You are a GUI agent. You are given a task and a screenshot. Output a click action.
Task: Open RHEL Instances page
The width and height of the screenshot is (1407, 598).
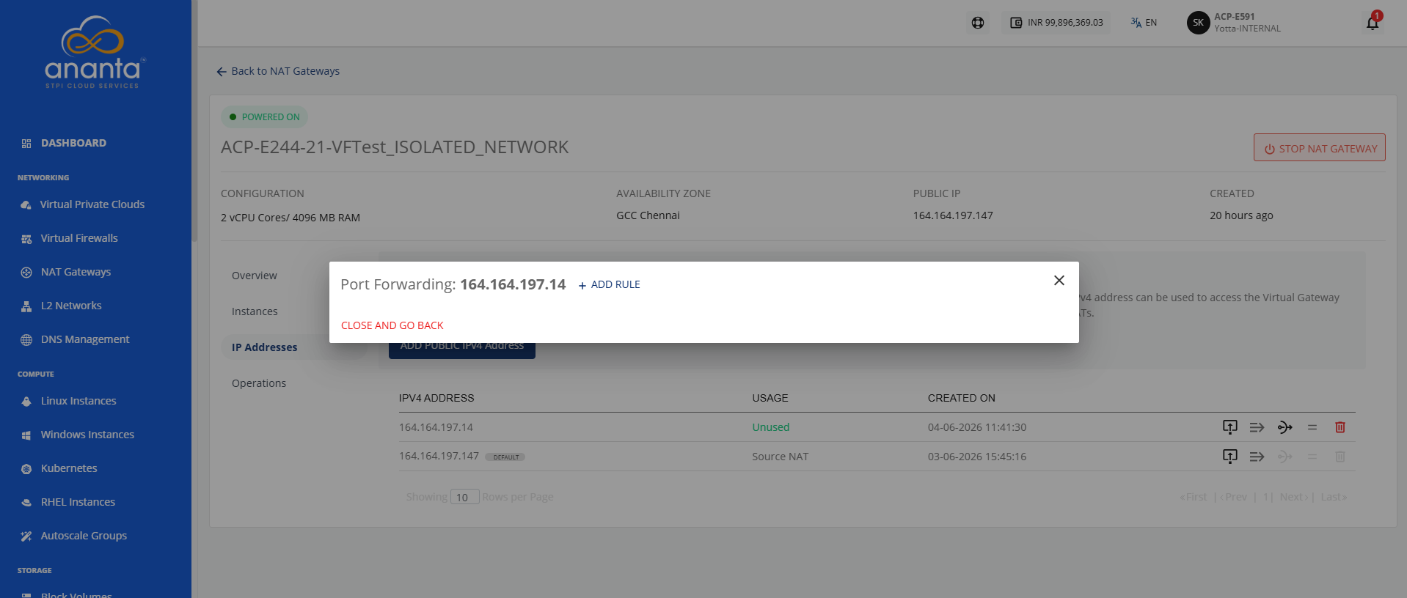pyautogui.click(x=78, y=502)
